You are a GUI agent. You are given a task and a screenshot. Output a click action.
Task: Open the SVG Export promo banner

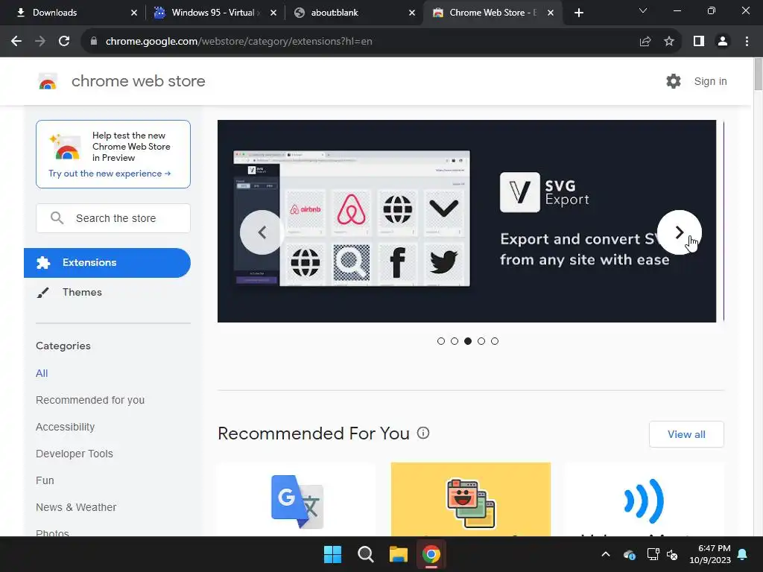tap(466, 220)
